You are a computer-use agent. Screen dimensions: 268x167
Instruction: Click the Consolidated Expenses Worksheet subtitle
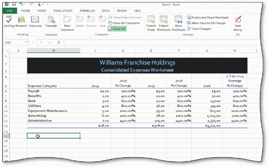[137, 70]
